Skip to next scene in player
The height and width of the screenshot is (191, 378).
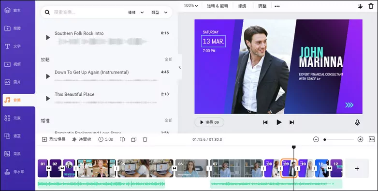coord(291,122)
